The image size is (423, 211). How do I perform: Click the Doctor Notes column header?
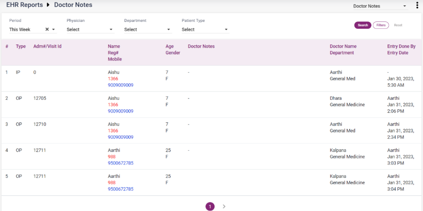[201, 47]
